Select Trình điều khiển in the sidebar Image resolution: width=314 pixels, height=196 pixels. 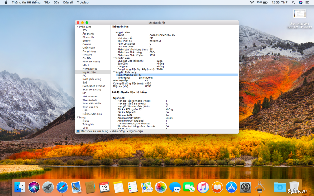click(91, 104)
